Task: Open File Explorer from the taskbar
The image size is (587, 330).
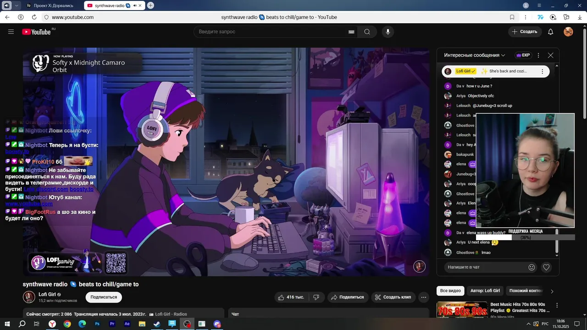Action: (142, 324)
